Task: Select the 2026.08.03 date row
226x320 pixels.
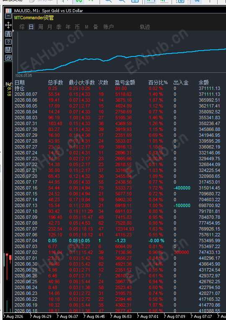Action: point(26,118)
